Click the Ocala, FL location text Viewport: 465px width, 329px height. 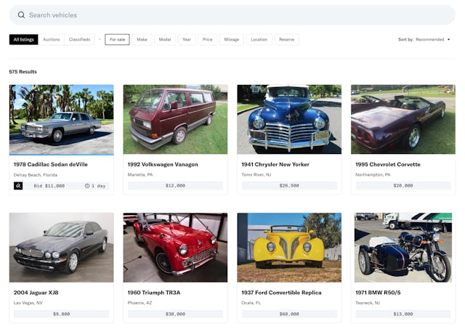coord(251,303)
